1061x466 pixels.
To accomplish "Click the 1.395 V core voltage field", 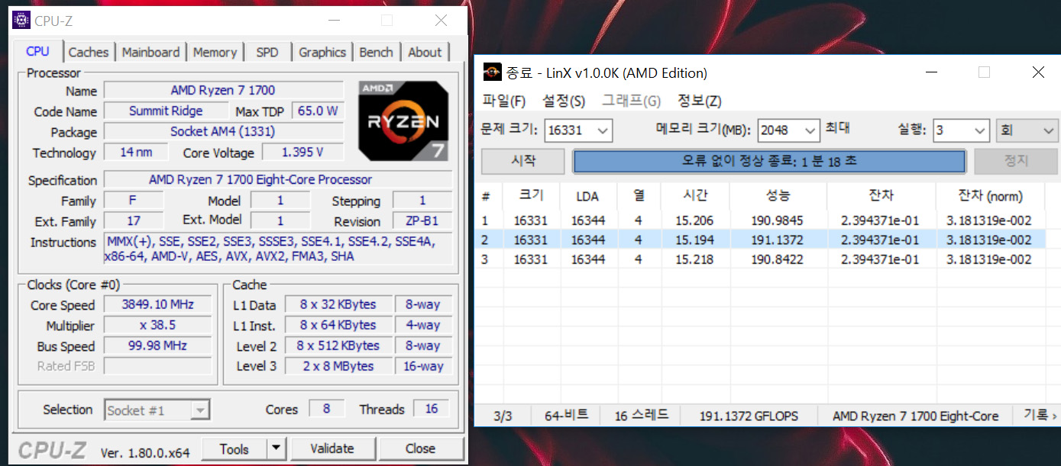I will [x=302, y=153].
